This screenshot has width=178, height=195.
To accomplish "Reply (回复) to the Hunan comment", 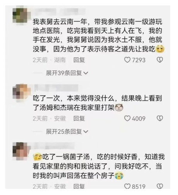I will pos(79,60).
